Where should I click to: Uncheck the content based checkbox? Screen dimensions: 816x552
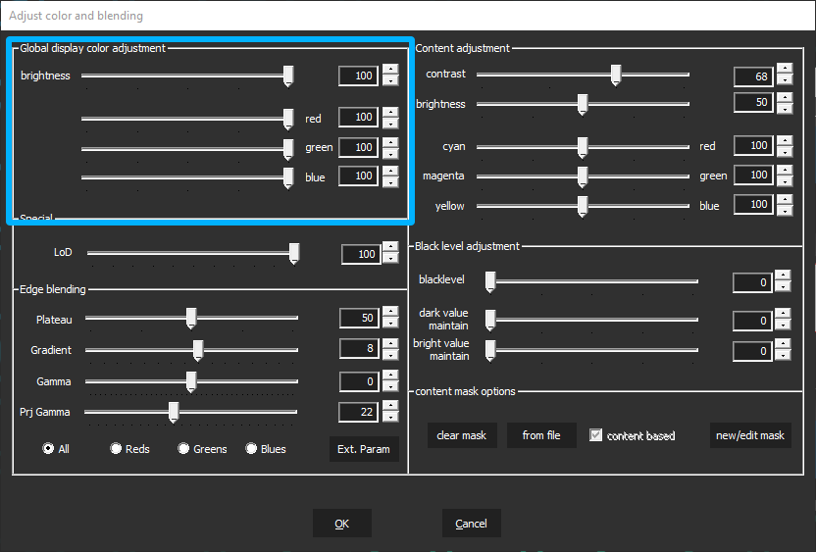coord(595,435)
